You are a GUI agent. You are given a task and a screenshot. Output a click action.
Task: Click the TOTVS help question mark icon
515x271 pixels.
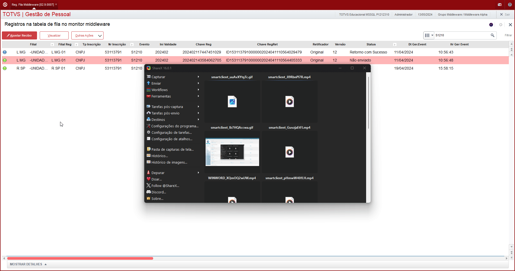(x=510, y=5)
